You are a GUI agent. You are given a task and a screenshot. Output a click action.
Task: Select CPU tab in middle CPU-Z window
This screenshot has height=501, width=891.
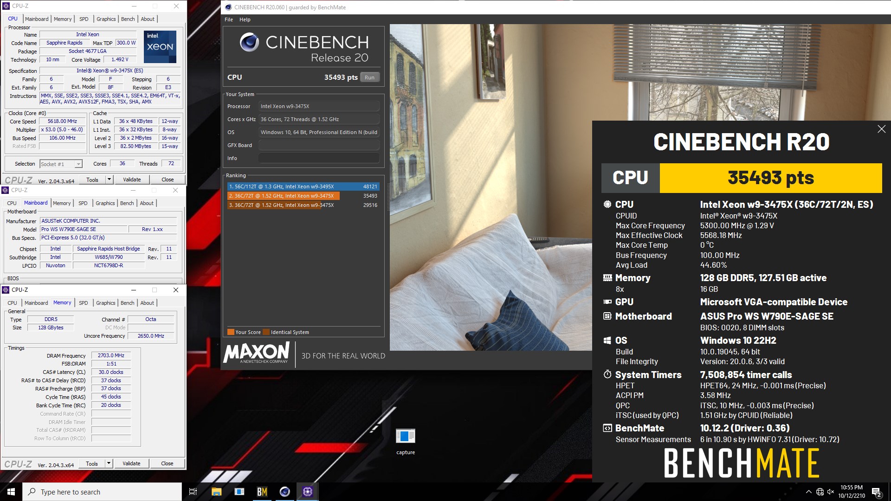pos(12,203)
